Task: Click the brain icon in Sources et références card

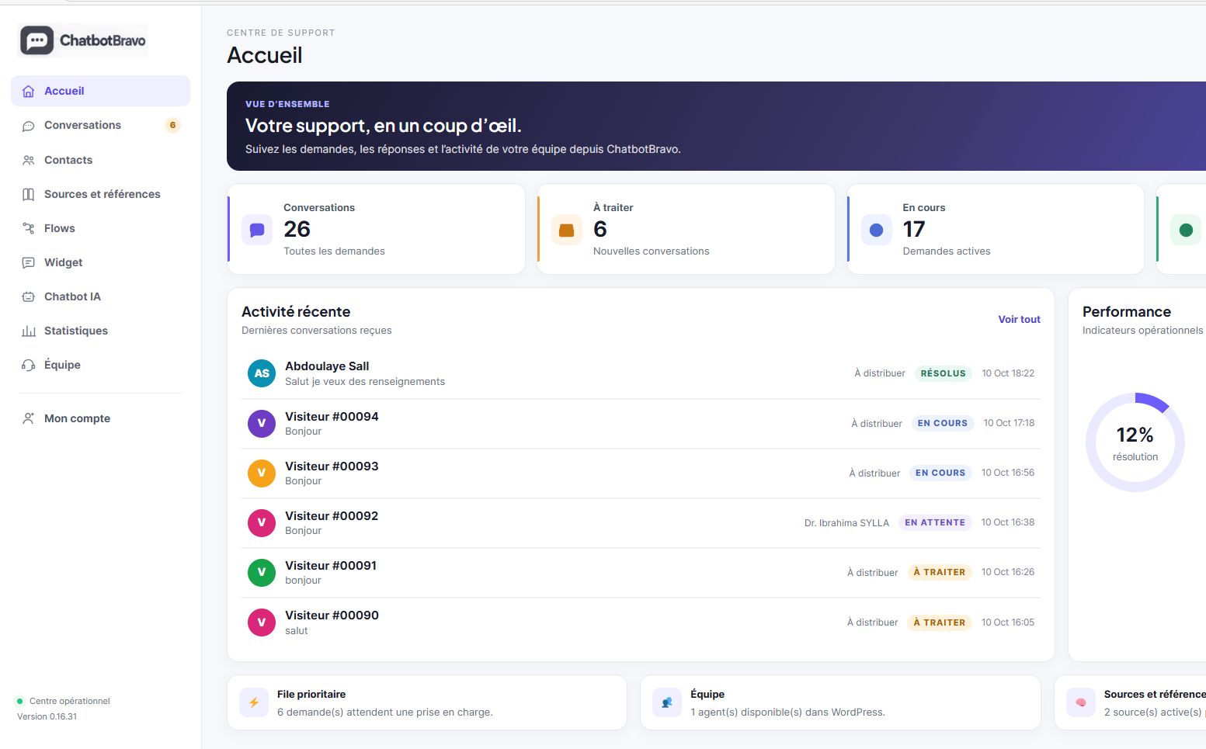Action: (1081, 702)
